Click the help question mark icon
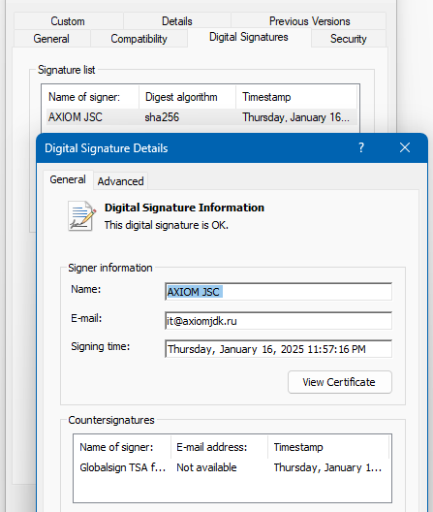This screenshot has height=512, width=433. coord(361,148)
